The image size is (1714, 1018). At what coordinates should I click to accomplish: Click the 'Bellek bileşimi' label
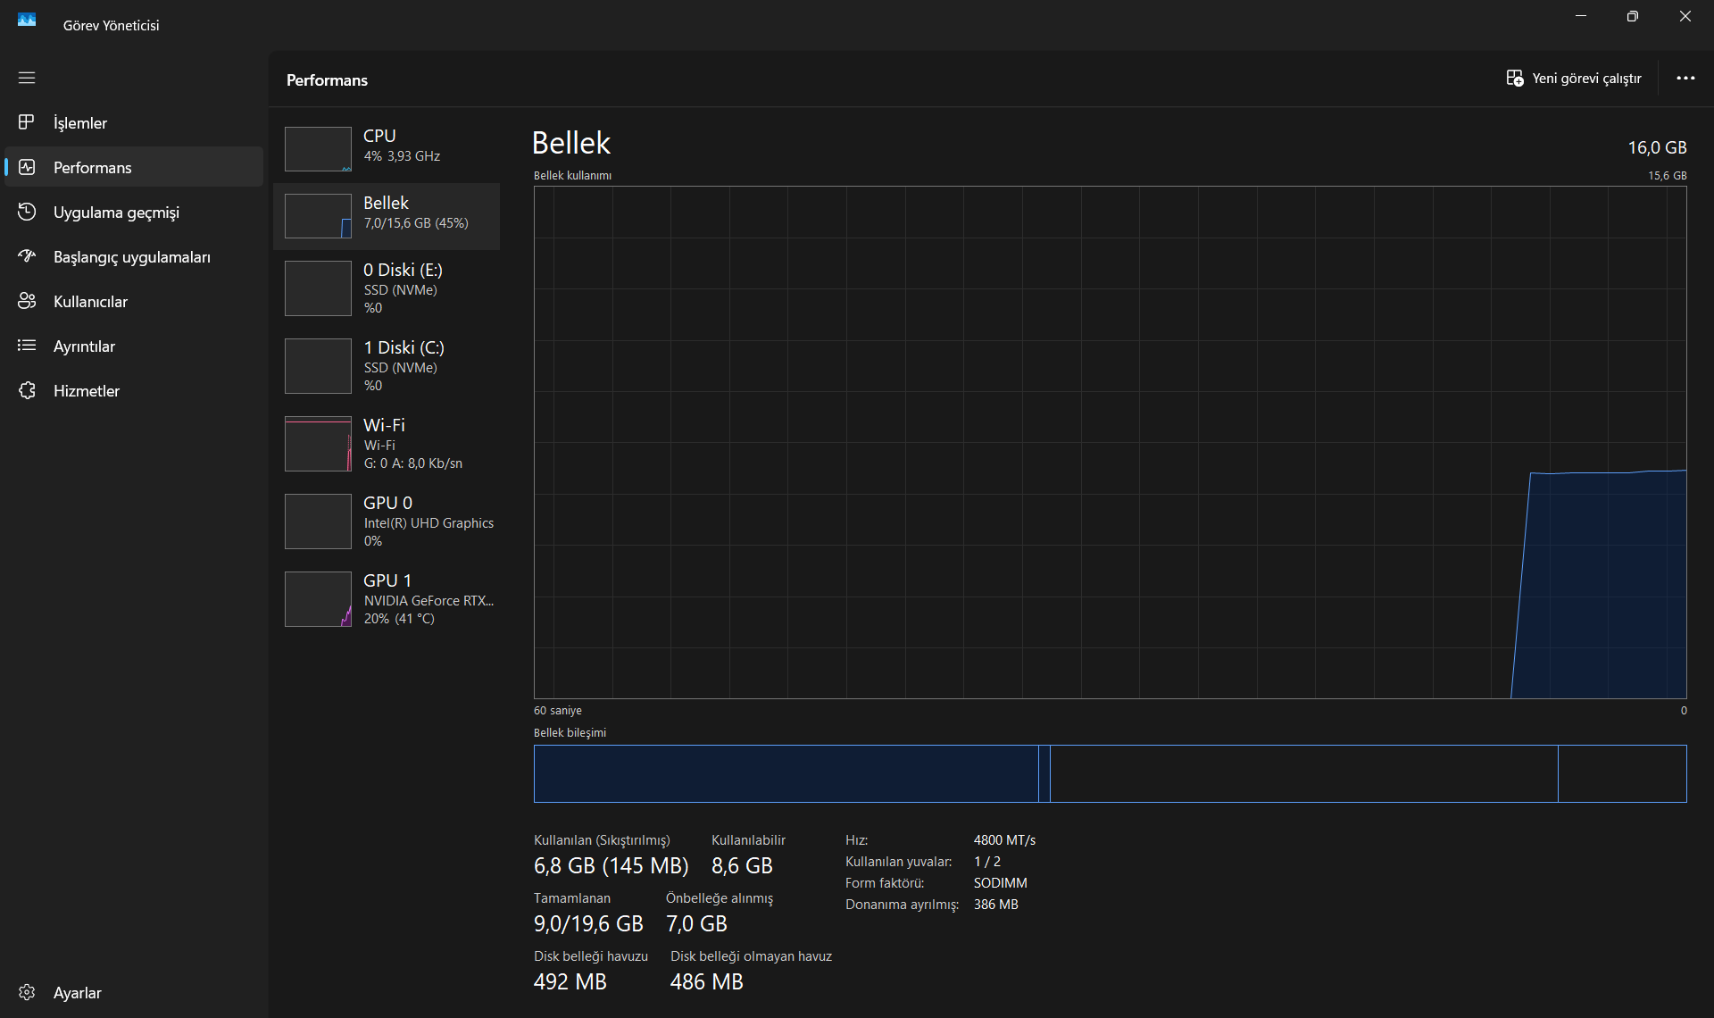pyautogui.click(x=570, y=732)
